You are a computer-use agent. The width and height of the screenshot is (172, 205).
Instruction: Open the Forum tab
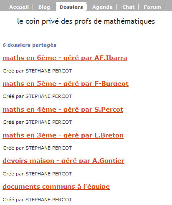[x=152, y=7]
